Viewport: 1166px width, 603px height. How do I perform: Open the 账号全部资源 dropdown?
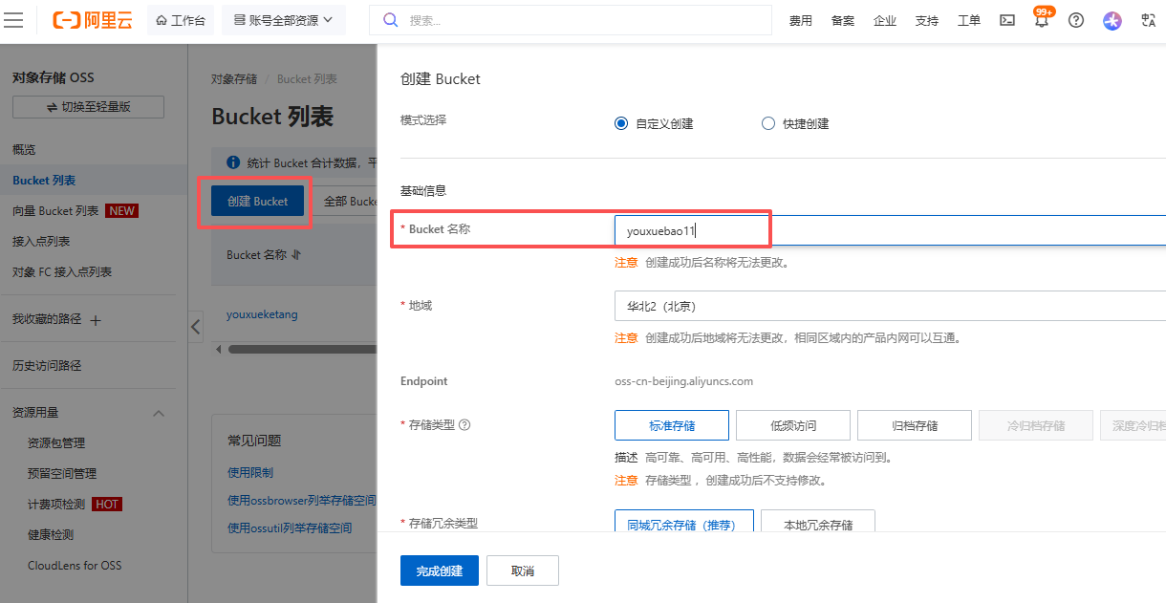pyautogui.click(x=283, y=20)
